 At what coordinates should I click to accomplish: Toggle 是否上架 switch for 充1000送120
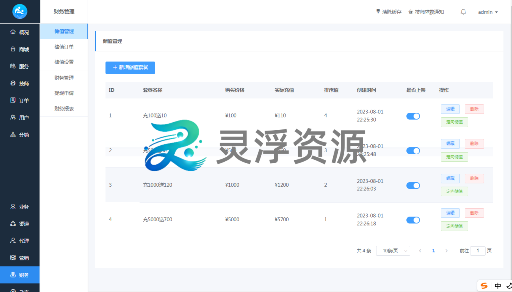pos(413,185)
